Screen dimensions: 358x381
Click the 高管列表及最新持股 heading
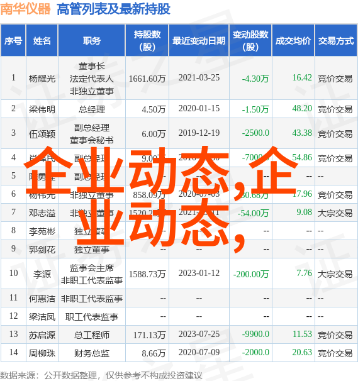click(x=113, y=9)
